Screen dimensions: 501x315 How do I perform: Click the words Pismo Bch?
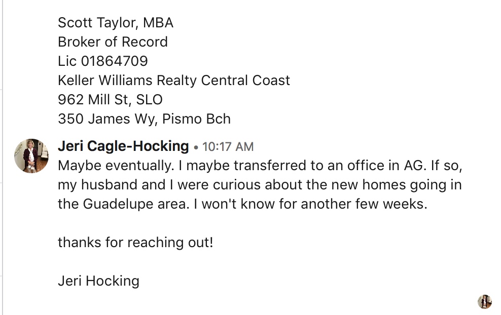pos(196,119)
